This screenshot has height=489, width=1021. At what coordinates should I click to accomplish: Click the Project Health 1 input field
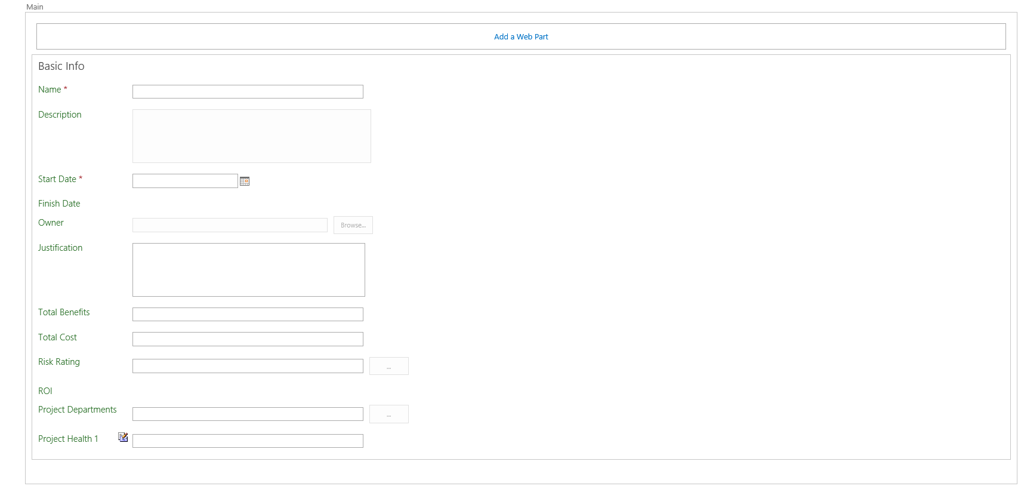click(248, 441)
